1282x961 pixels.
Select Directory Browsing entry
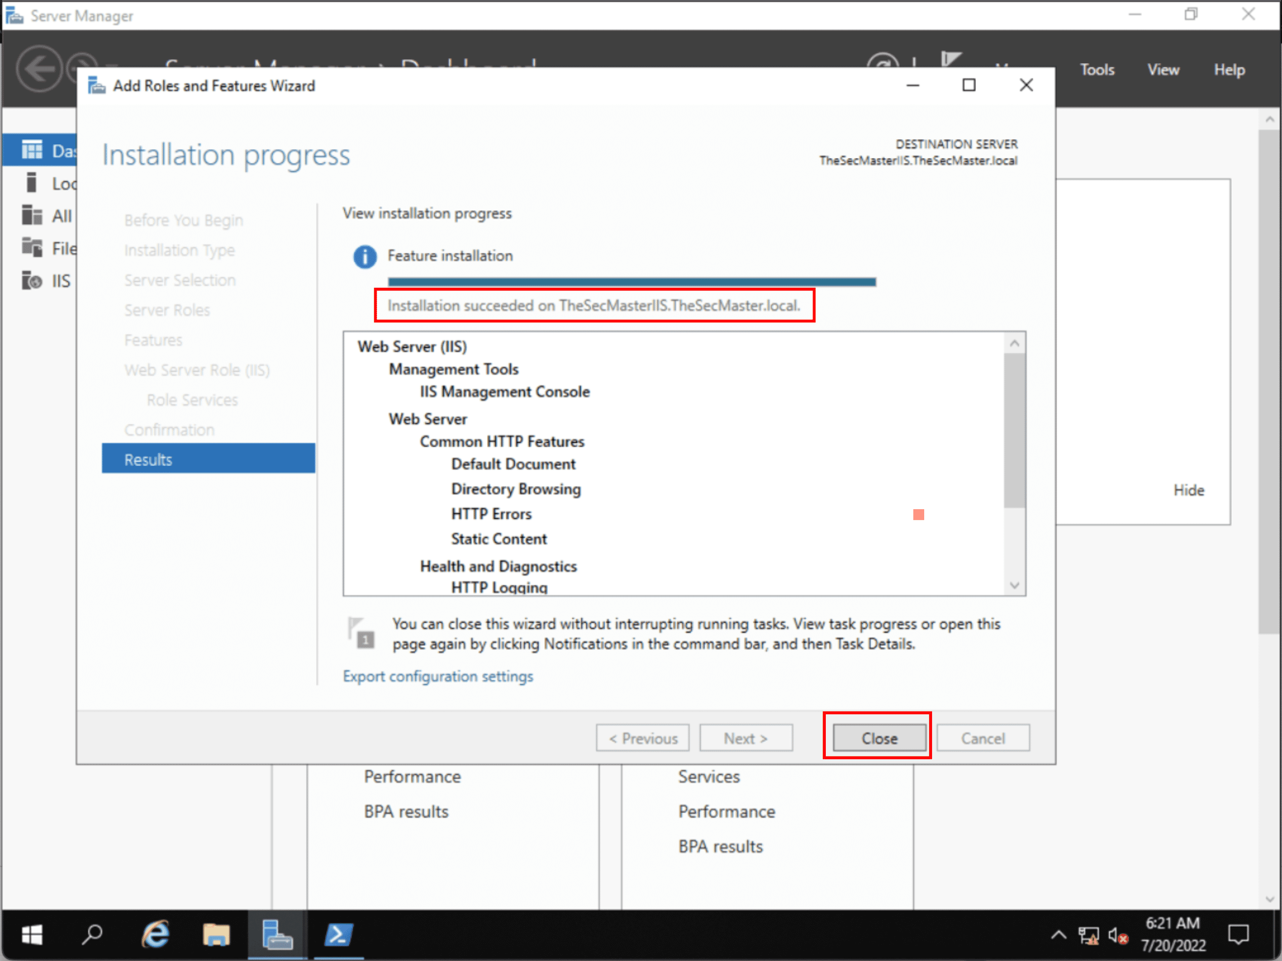(x=516, y=489)
